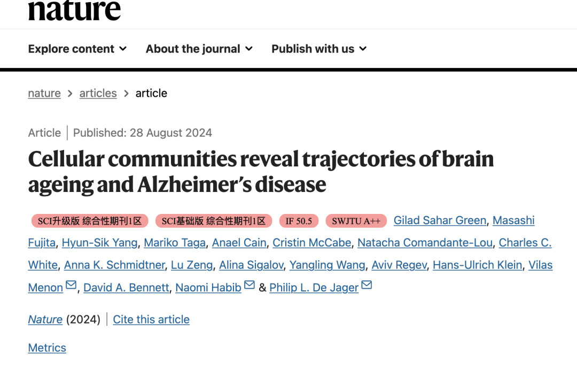This screenshot has width=577, height=369.
Task: Click the italic Nature journal link
Action: click(45, 320)
